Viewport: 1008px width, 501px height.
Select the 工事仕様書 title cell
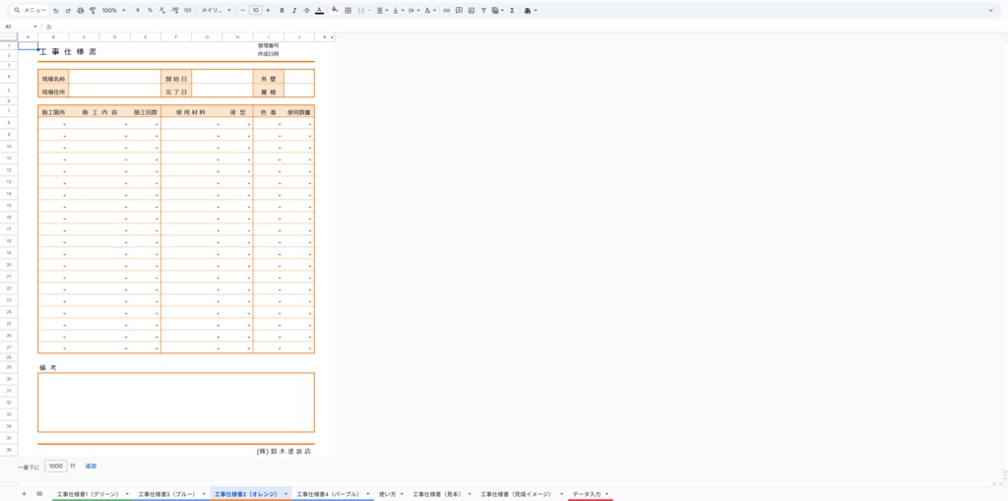68,51
